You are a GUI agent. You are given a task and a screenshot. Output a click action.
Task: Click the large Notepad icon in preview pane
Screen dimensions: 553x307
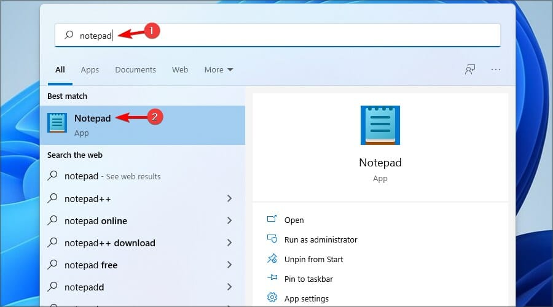[380, 125]
